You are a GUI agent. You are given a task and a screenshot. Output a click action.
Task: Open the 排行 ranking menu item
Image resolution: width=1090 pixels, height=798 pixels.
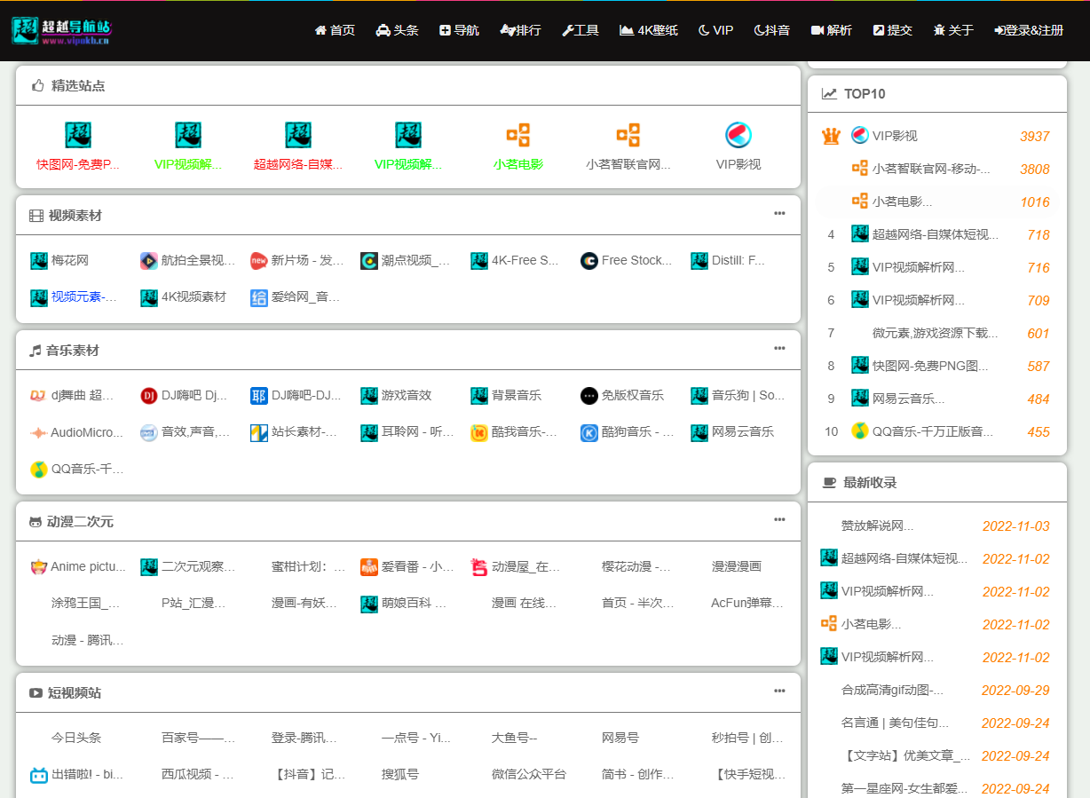click(x=520, y=30)
